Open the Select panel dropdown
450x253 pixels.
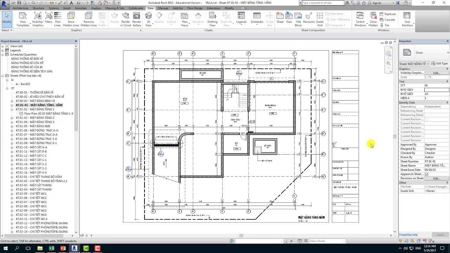pos(7,30)
